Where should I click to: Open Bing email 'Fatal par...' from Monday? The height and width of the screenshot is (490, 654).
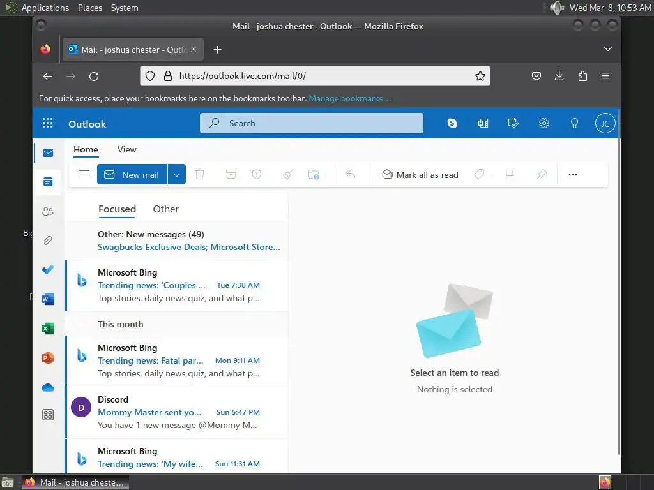tap(177, 361)
